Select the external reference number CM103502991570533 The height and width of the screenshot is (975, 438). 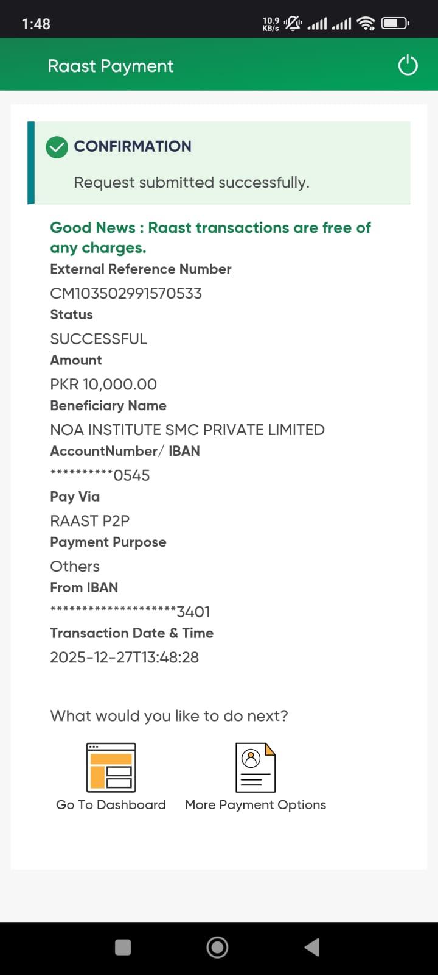click(126, 293)
